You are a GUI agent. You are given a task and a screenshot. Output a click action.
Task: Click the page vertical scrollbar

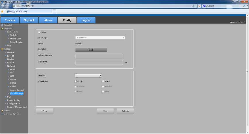click(247, 72)
